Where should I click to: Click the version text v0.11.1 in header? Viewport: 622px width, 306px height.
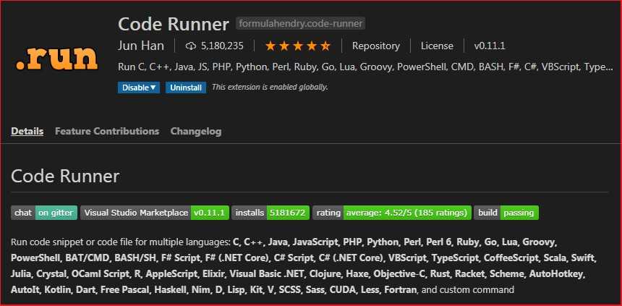point(490,46)
